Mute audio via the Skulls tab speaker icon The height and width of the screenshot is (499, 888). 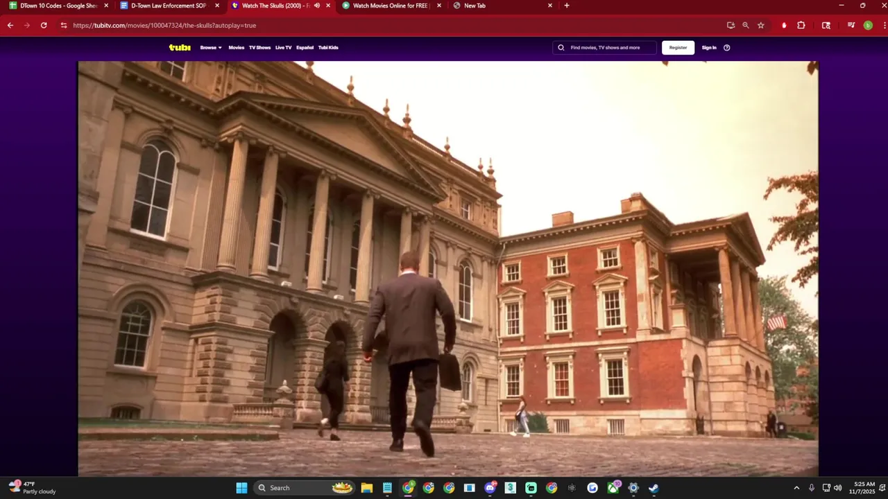[317, 6]
